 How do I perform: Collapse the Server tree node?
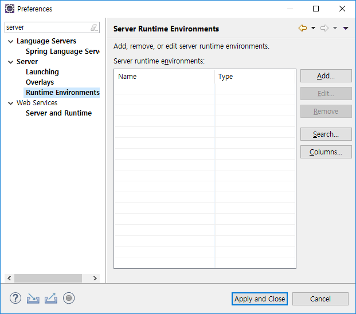10,62
